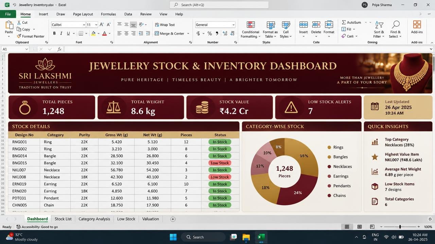Apply the Percent Style format
Screen dimensions: 435x244
pos(210,34)
